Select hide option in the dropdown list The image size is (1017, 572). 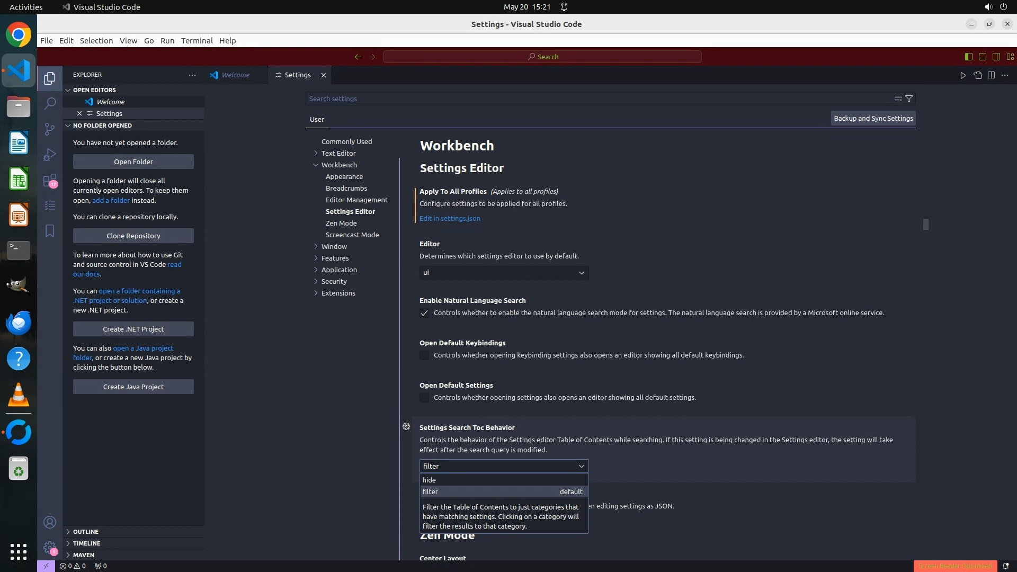click(504, 480)
